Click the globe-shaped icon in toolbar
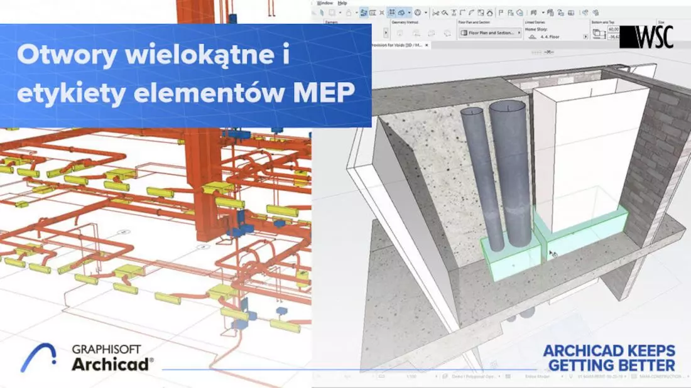Image resolution: width=691 pixels, height=388 pixels. click(x=417, y=13)
